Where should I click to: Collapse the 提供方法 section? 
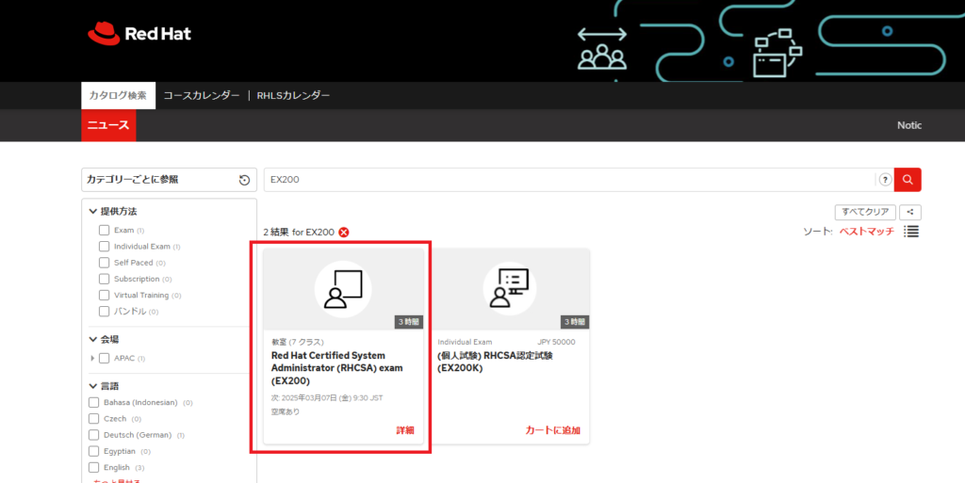[93, 212]
